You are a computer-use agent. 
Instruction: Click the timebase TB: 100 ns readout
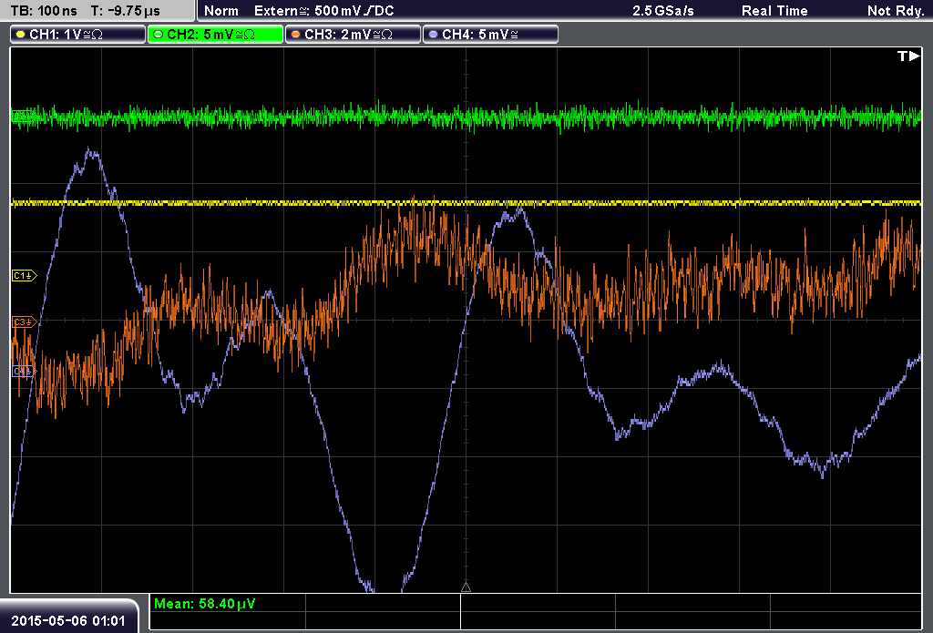click(44, 11)
